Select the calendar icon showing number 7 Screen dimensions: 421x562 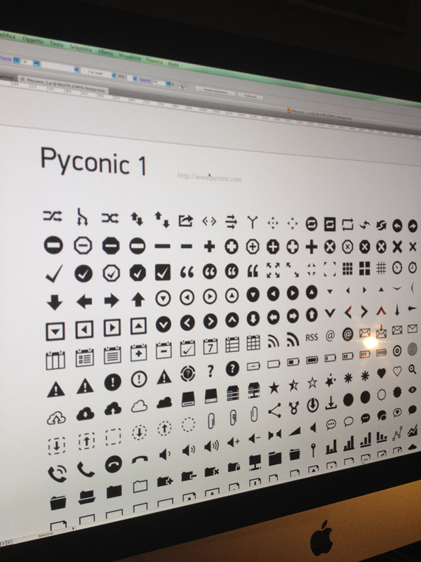point(210,346)
